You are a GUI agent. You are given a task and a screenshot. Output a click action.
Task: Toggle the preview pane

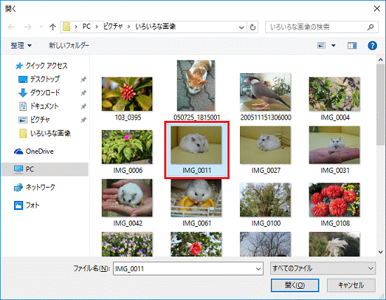pyautogui.click(x=352, y=46)
